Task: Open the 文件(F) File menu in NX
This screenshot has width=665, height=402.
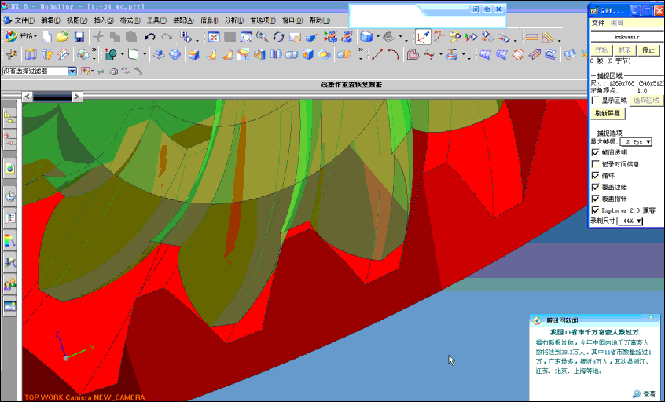Action: 24,20
